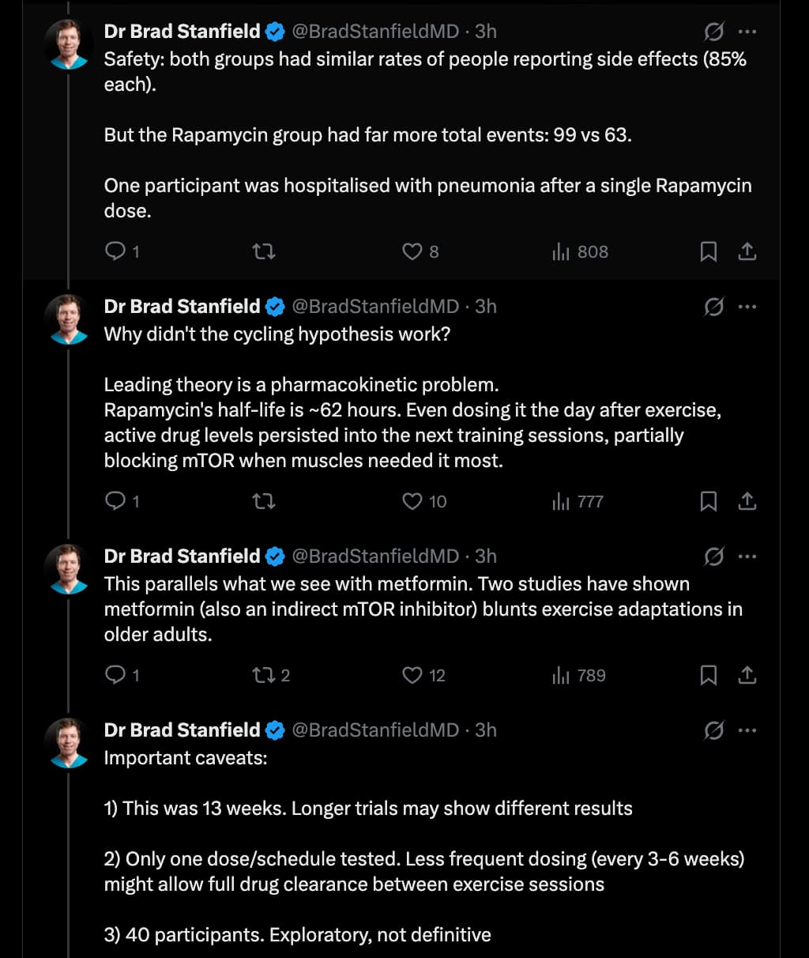The image size is (809, 958).
Task: Open more options on cycling hypothesis tweet
Action: click(x=747, y=307)
